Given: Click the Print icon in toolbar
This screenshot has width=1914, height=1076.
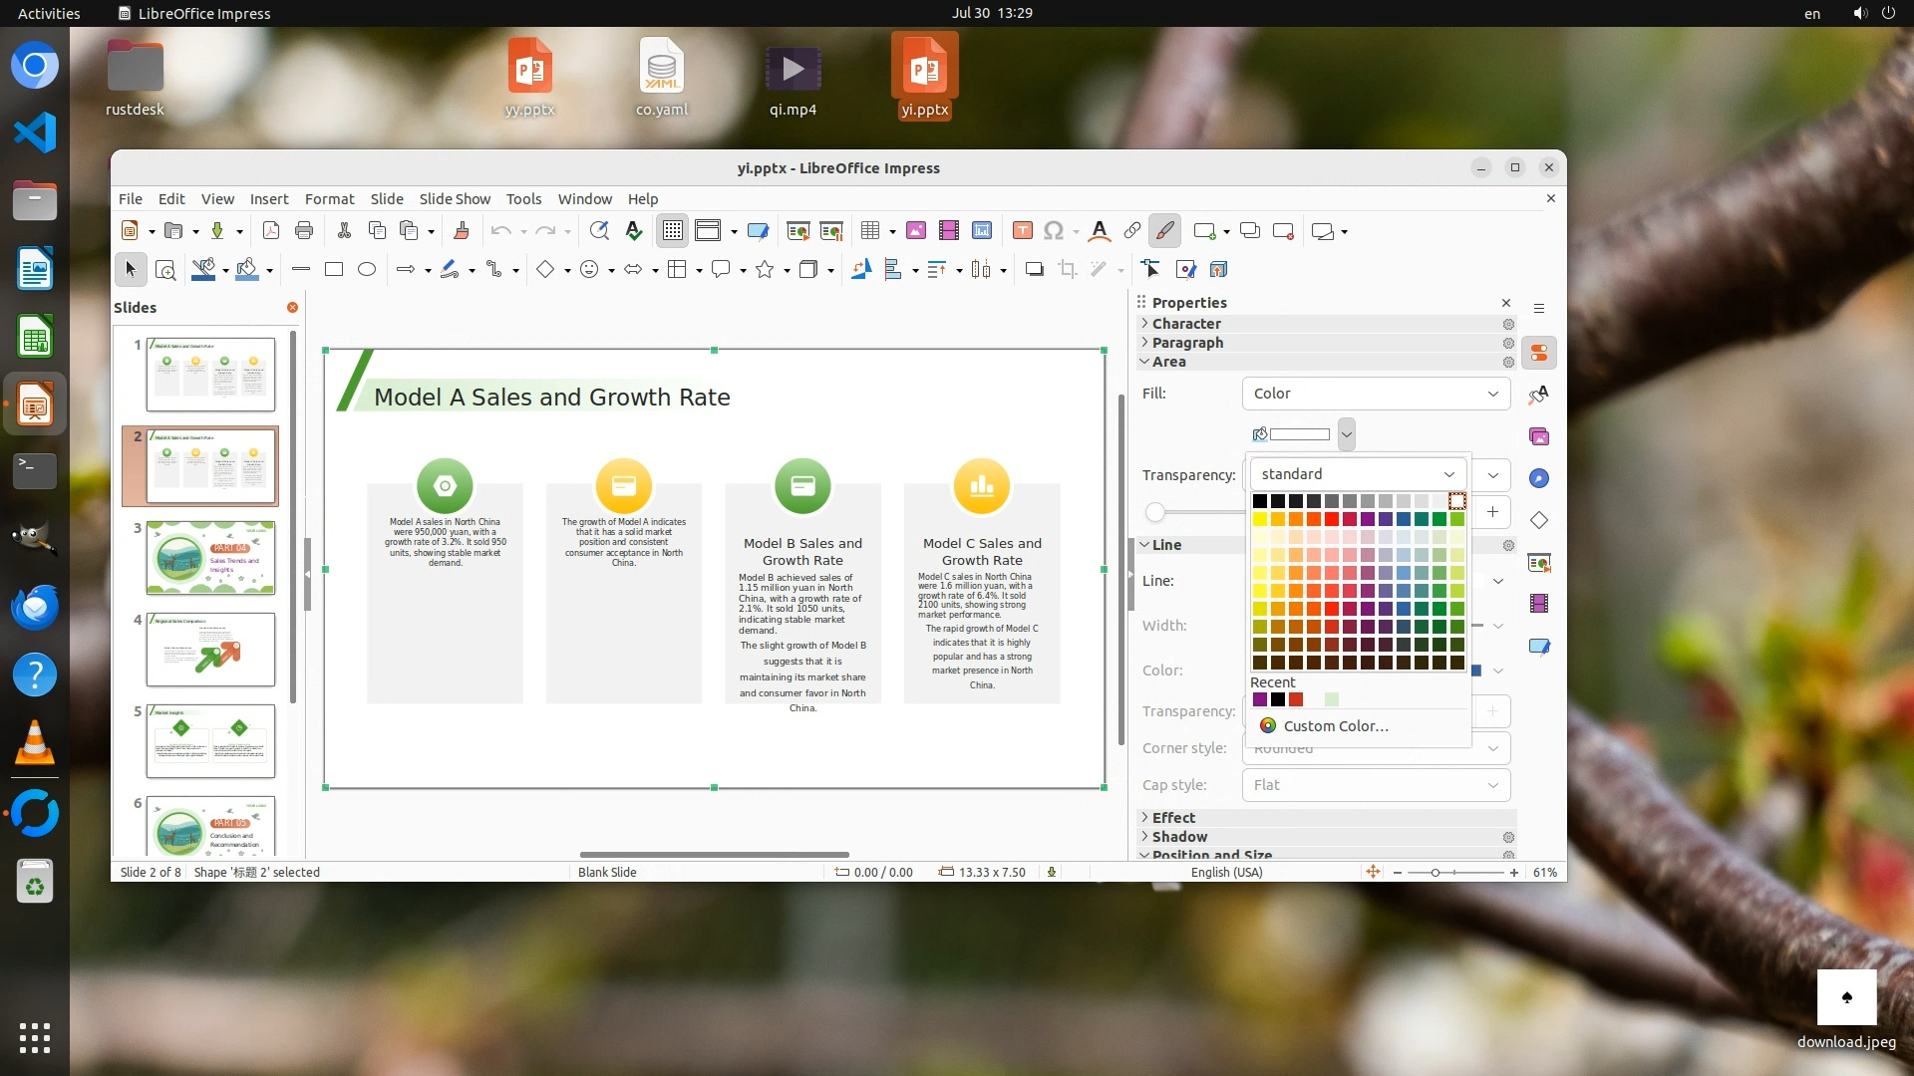Looking at the screenshot, I should click(304, 231).
